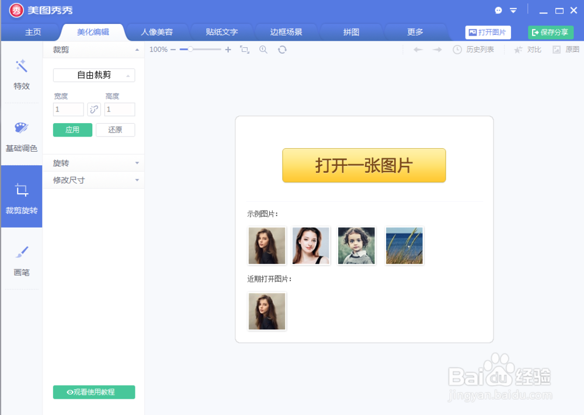
Task: Click the 打开一张图片 yellow button
Action: (363, 165)
